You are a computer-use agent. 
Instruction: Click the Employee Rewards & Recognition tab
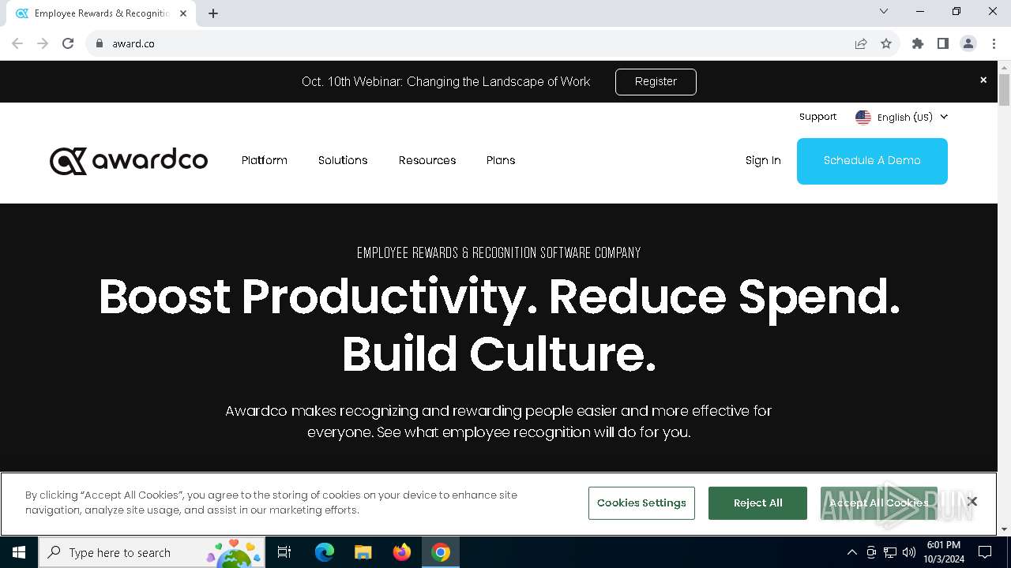101,13
